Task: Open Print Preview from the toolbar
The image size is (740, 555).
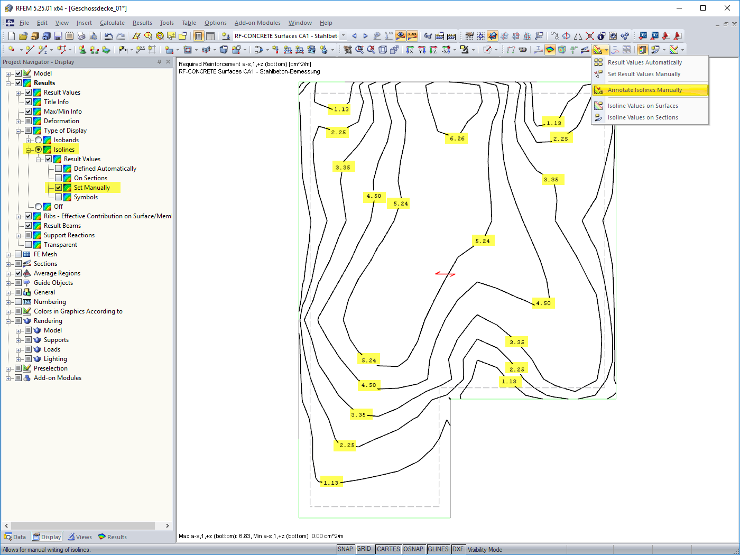Action: (x=93, y=36)
